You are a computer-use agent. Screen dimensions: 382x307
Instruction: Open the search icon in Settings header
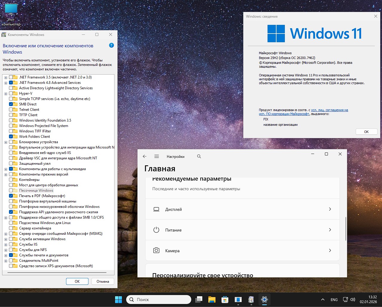pyautogui.click(x=199, y=156)
